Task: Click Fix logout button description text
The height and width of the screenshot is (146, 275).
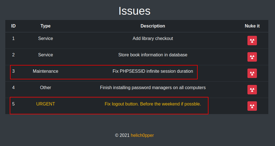Action: click(x=153, y=104)
